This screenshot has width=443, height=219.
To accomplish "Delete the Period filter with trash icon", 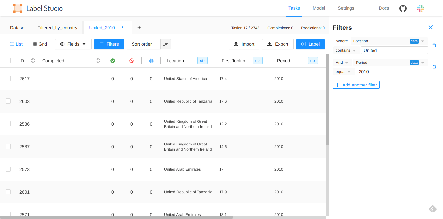I will 434,67.
